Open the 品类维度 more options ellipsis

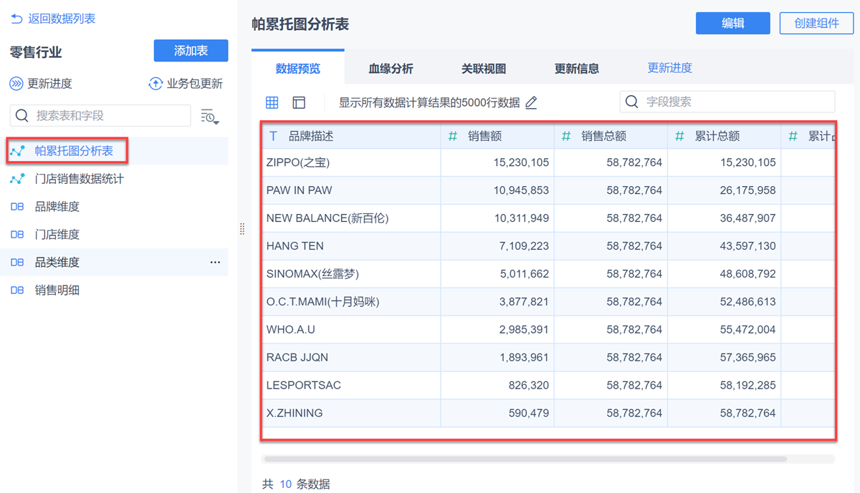coord(215,263)
